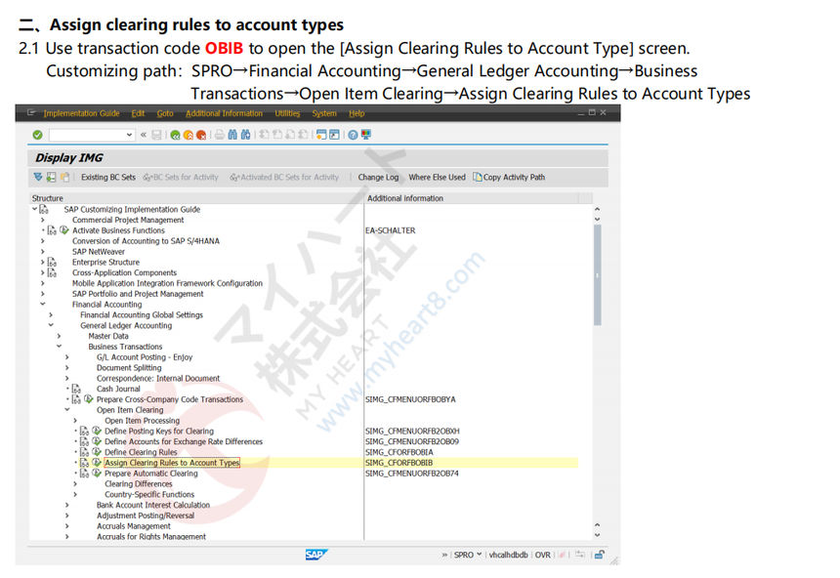Viewport: 840px width, 578px height.
Task: Collapse the Business Transactions node
Action: 59,347
